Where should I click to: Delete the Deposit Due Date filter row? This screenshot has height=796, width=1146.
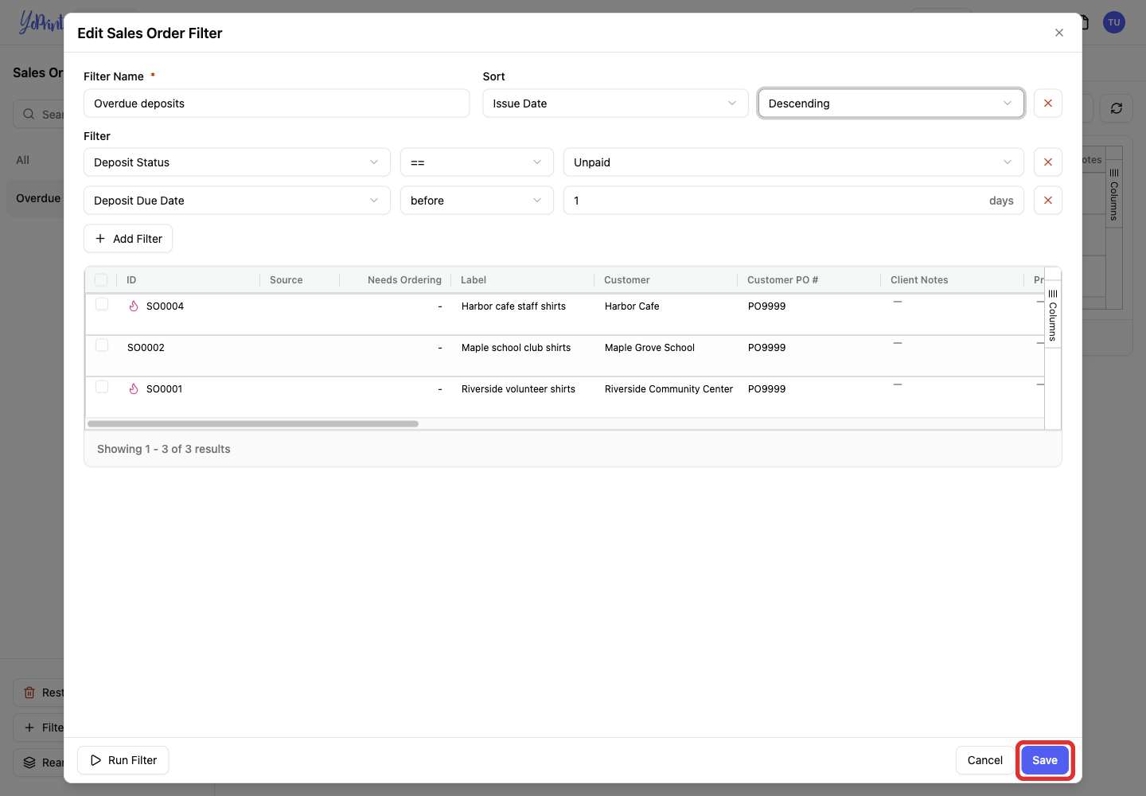click(x=1047, y=201)
